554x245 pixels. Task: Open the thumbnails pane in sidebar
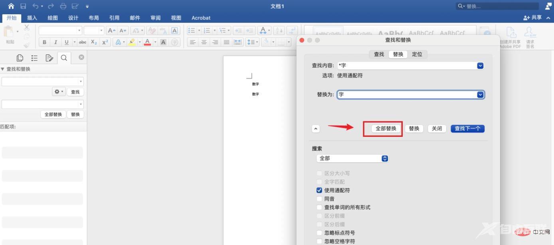tap(20, 58)
